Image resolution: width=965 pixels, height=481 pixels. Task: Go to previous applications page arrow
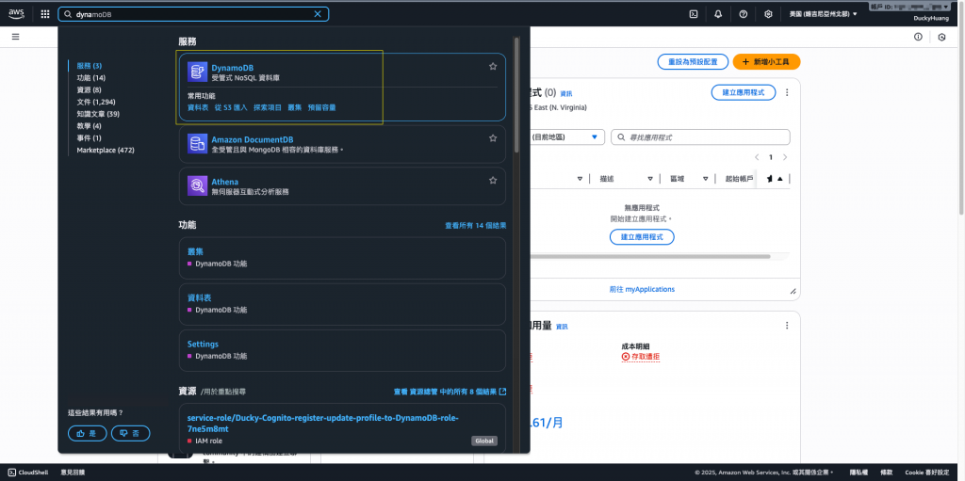[757, 157]
